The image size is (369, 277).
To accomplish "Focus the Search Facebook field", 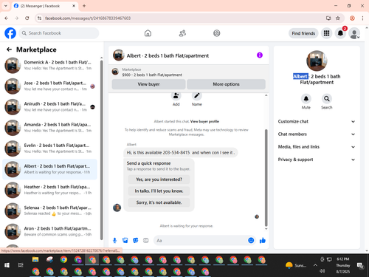I will [59, 33].
